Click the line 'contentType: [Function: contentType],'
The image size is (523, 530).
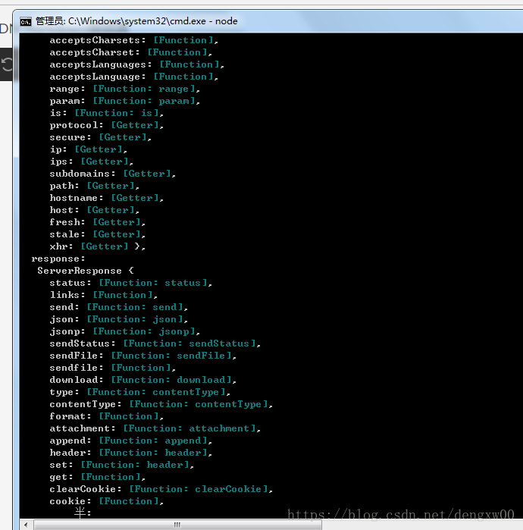point(161,404)
